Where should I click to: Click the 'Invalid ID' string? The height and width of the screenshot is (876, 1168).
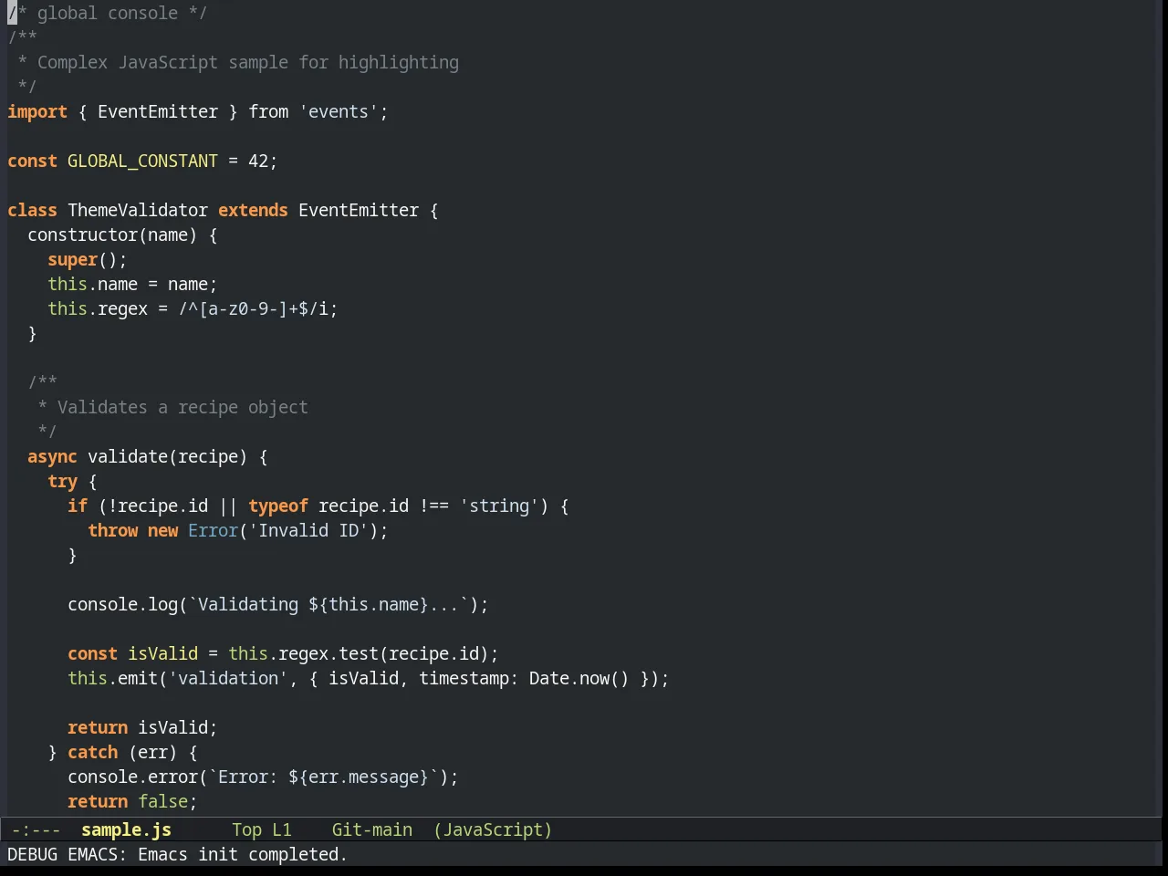(308, 530)
